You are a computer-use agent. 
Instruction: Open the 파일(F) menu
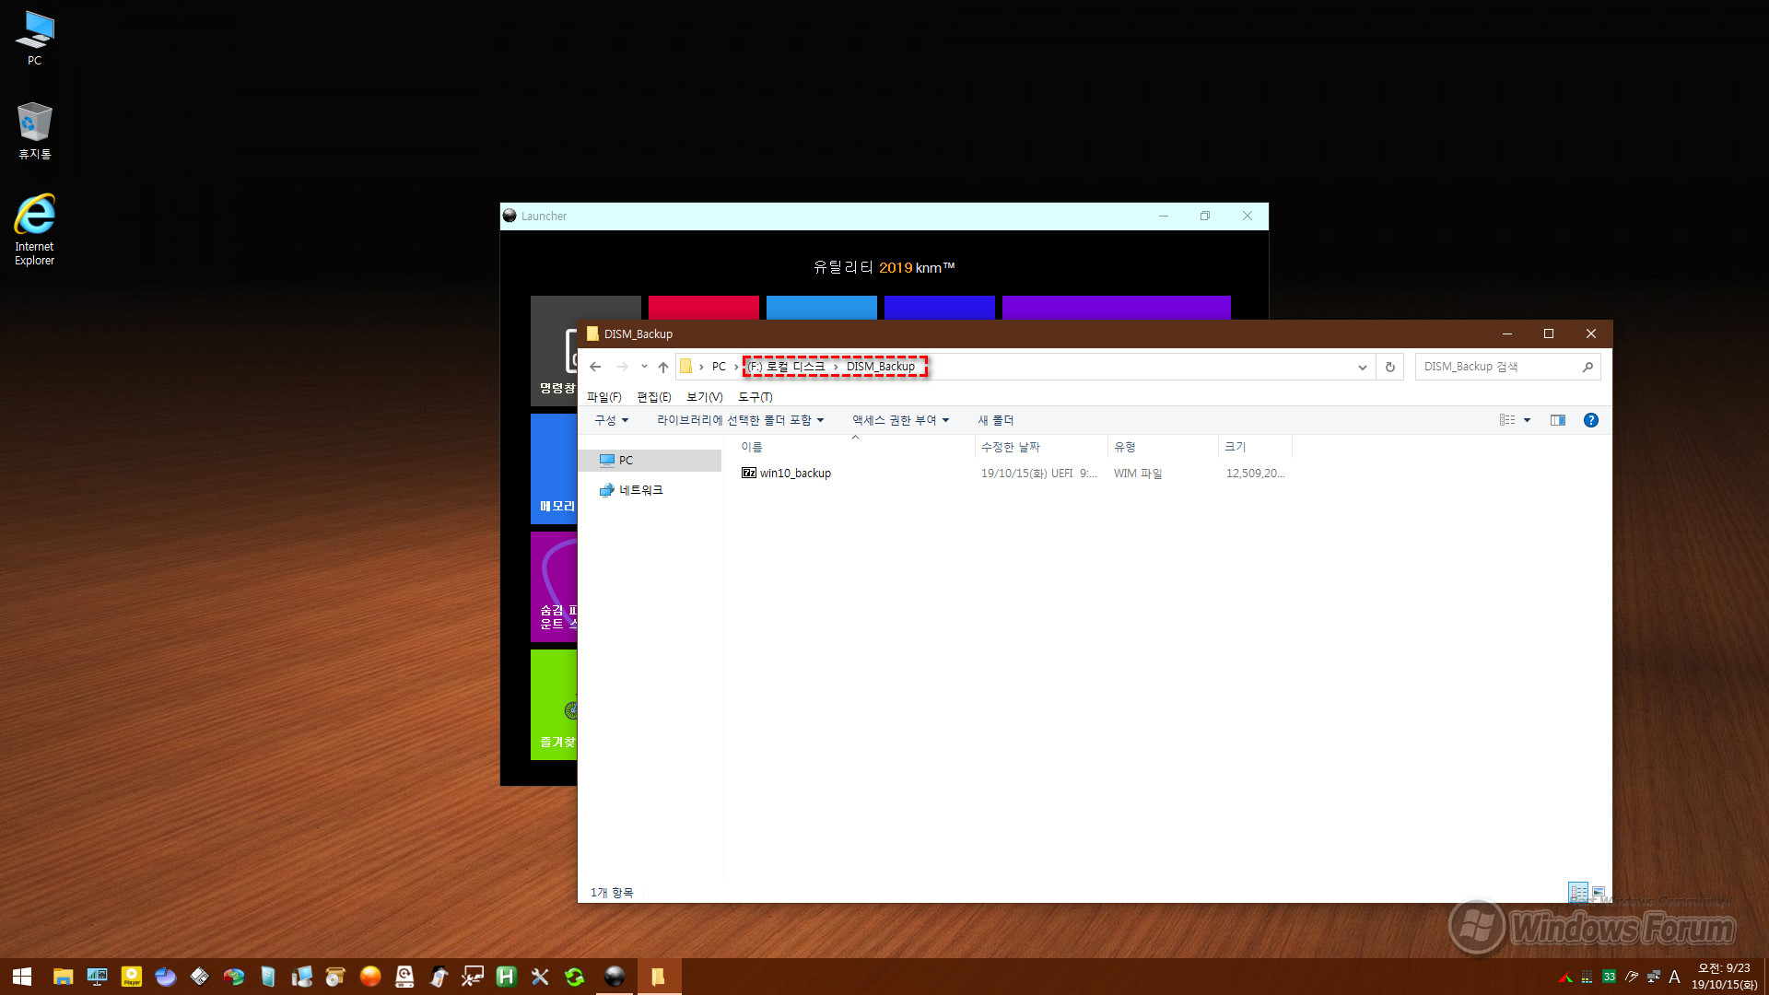click(604, 397)
